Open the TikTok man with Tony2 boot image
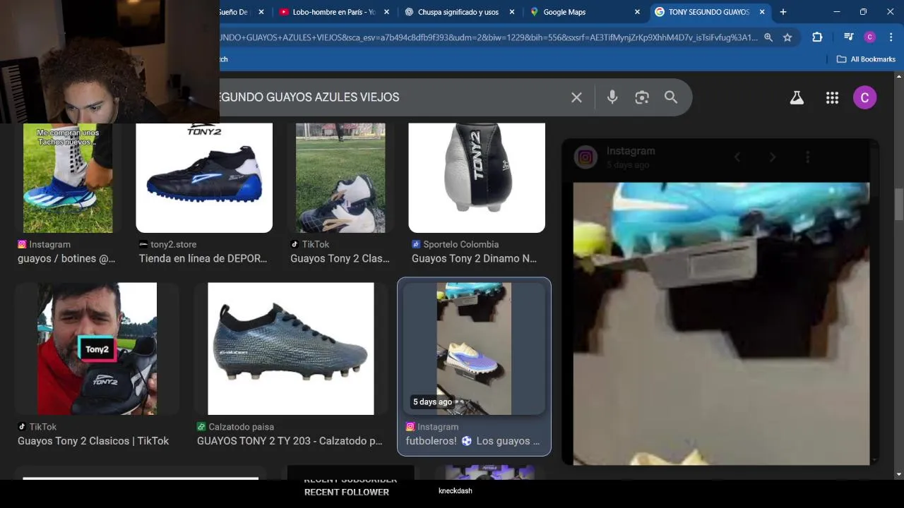This screenshot has width=904, height=508. [97, 349]
